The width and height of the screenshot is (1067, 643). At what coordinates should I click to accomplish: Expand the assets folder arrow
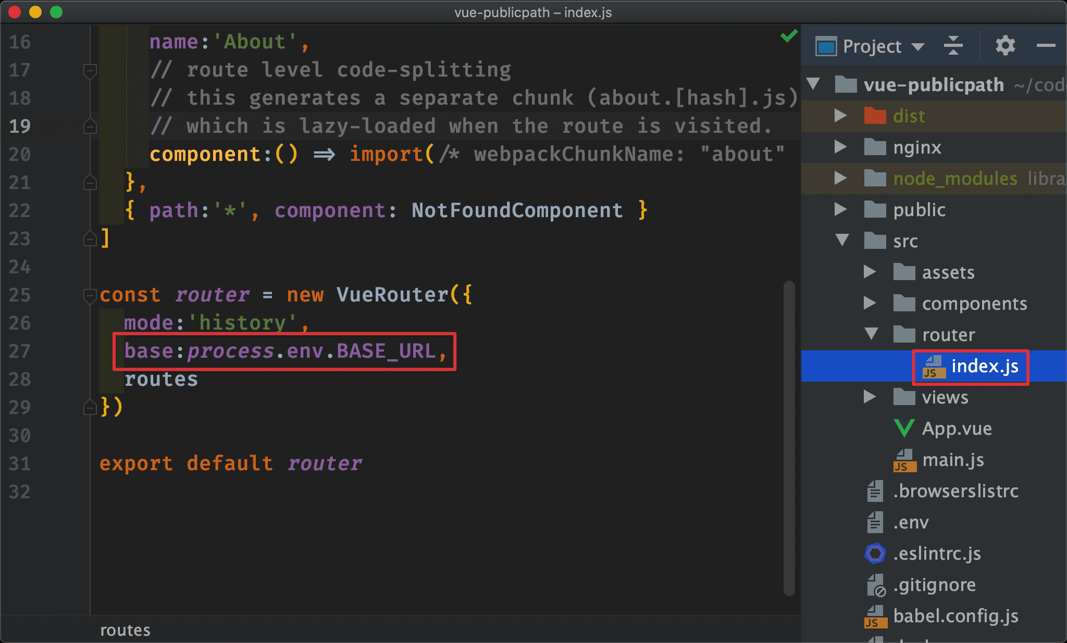[870, 272]
